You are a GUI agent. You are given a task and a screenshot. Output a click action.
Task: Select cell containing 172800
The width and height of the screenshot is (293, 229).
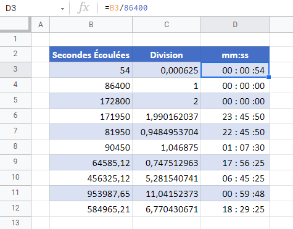[x=91, y=101]
